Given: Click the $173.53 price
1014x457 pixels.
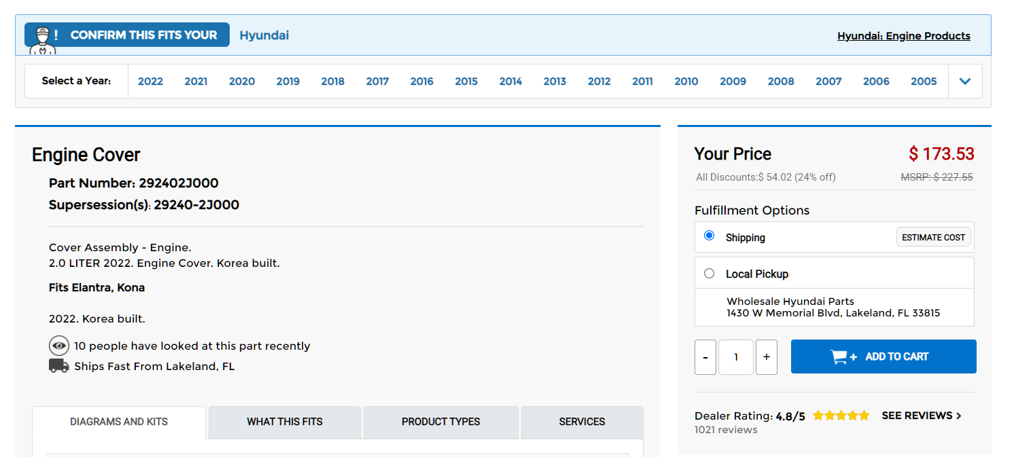Looking at the screenshot, I should [x=941, y=154].
